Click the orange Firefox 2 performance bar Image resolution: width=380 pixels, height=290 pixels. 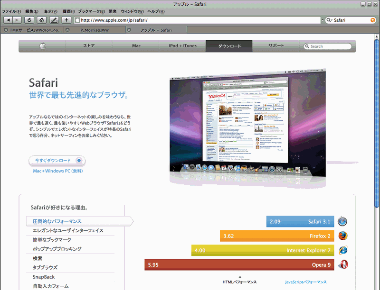point(277,236)
